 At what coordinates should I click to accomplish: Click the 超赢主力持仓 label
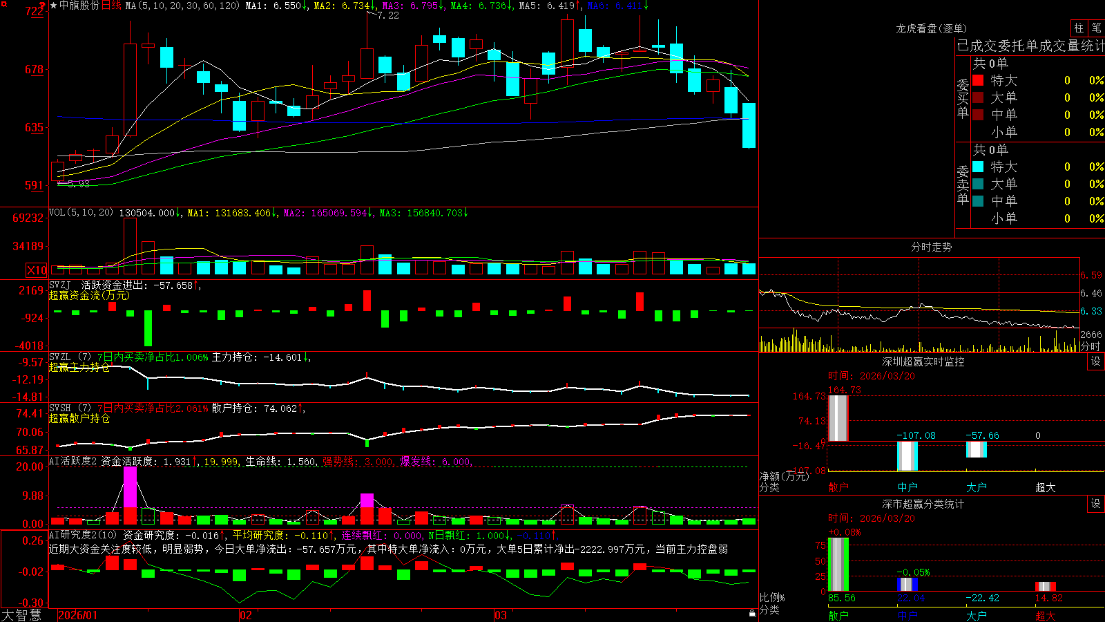79,367
